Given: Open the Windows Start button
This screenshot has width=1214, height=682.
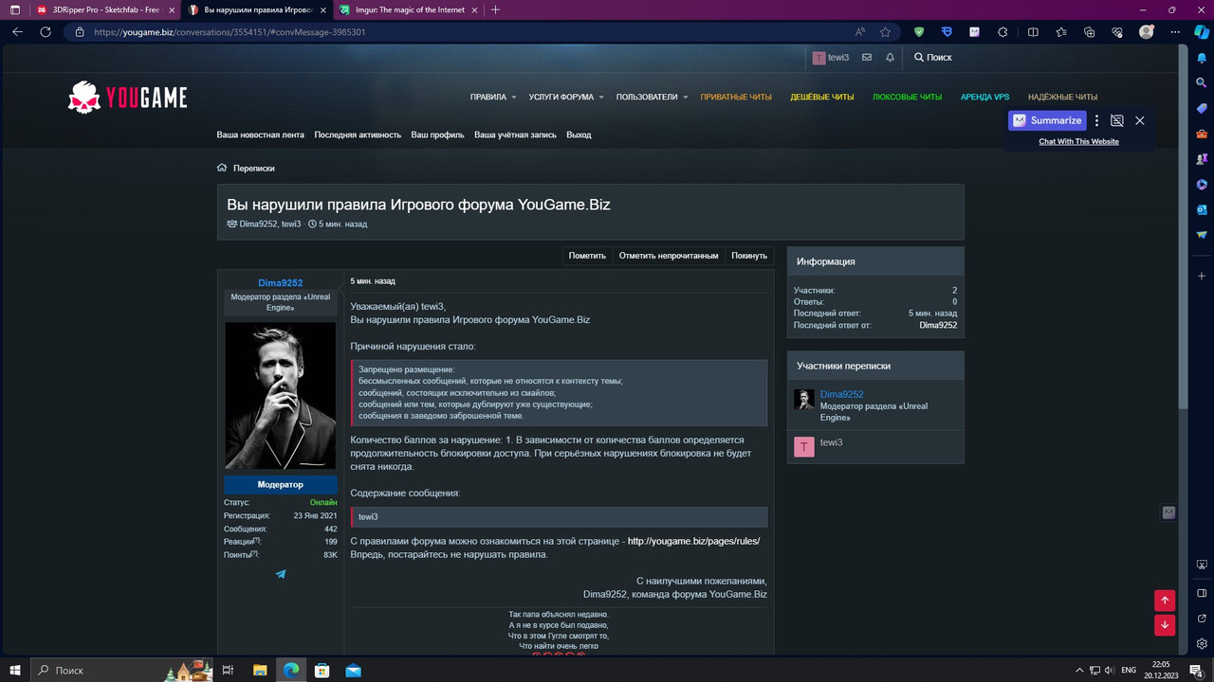Looking at the screenshot, I should tap(15, 670).
